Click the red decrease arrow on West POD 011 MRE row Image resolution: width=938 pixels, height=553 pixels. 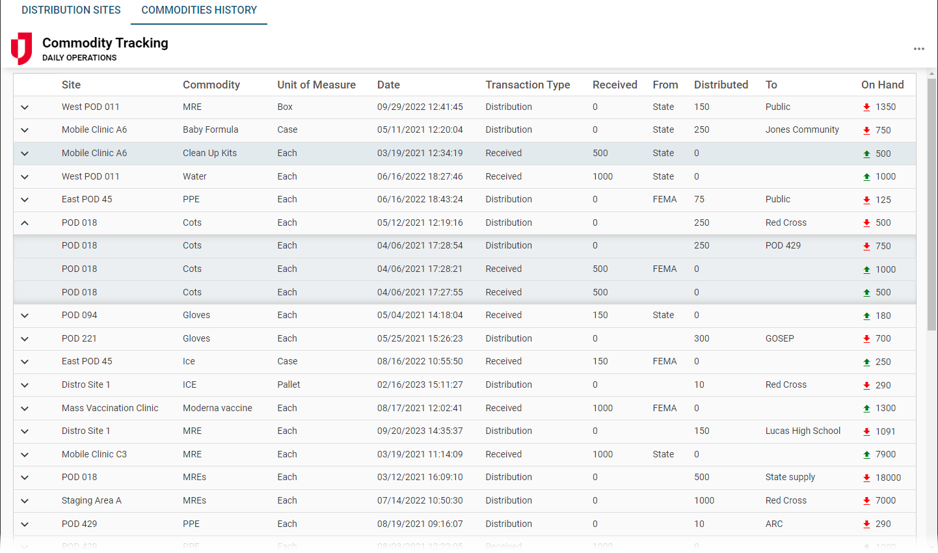tap(866, 107)
